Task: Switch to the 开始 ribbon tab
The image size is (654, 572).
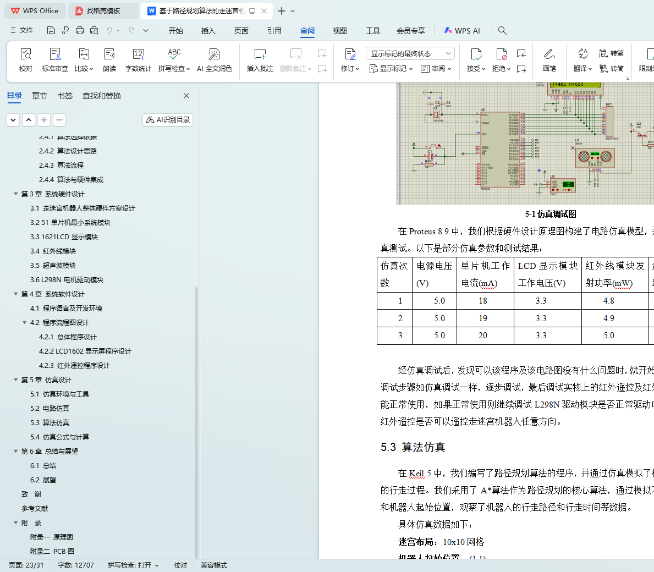Action: 175,31
